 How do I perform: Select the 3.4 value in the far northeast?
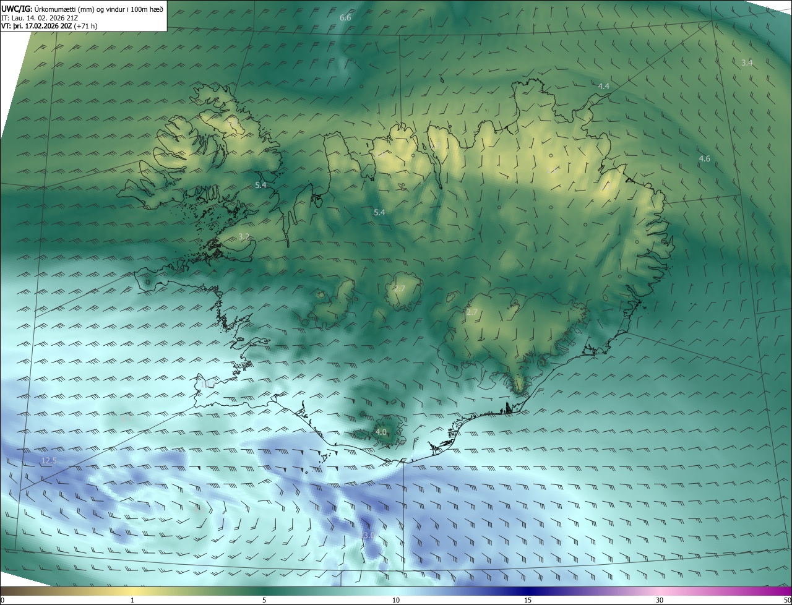coord(747,63)
